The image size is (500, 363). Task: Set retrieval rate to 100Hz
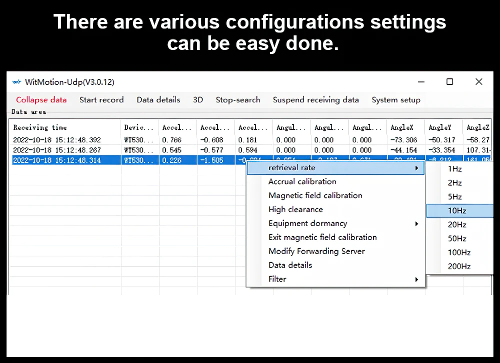coord(460,253)
